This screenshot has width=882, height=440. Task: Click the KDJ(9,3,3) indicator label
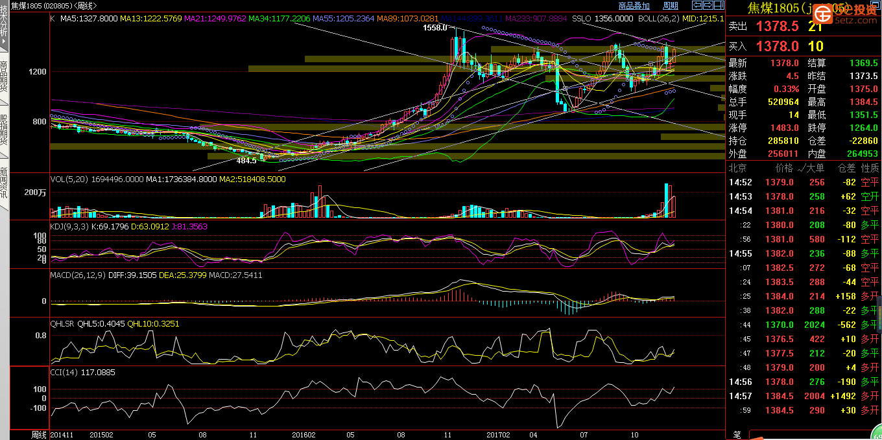pyautogui.click(x=69, y=226)
